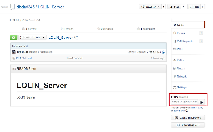Open the branch master dropdown

point(33,37)
